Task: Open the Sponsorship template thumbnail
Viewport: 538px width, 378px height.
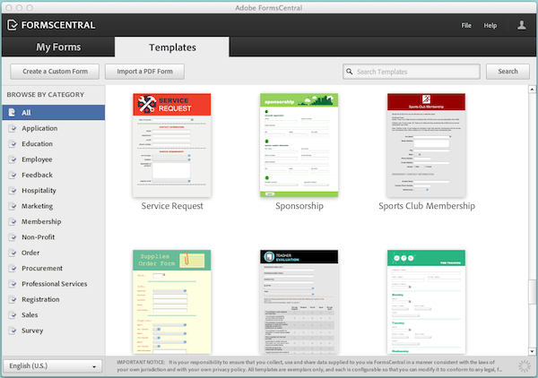Action: point(299,145)
